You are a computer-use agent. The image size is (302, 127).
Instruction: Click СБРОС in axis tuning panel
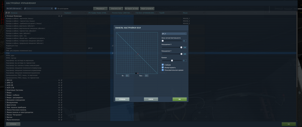[151, 99]
